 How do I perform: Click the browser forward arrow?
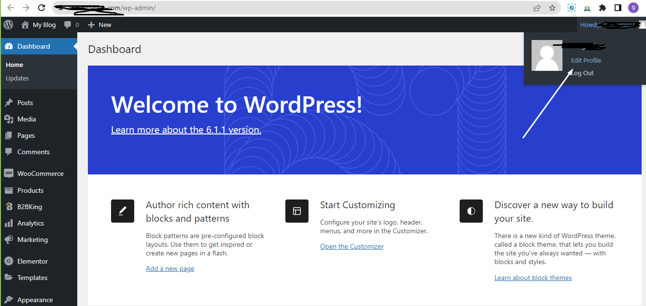(26, 8)
